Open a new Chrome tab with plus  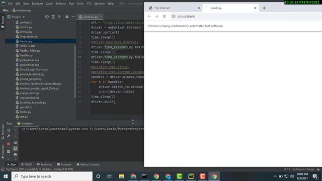pyautogui.click(x=264, y=8)
